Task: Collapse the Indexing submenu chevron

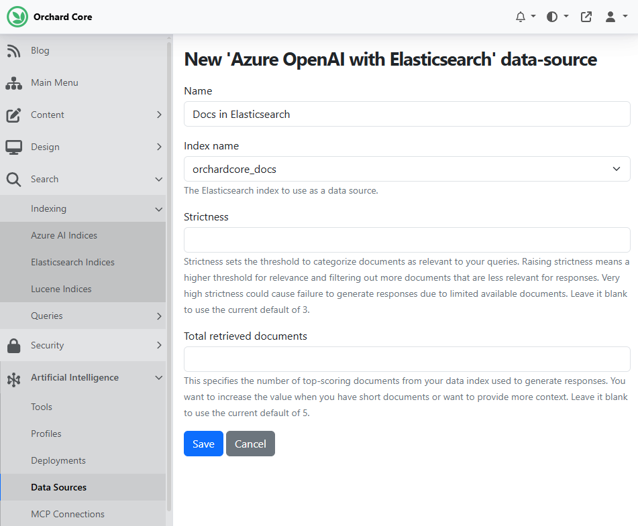Action: point(159,209)
